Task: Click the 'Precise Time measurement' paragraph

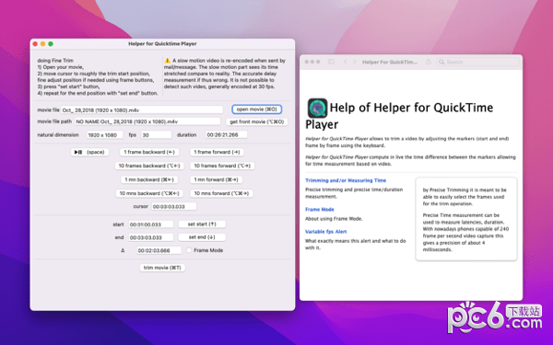Action: pos(465,233)
